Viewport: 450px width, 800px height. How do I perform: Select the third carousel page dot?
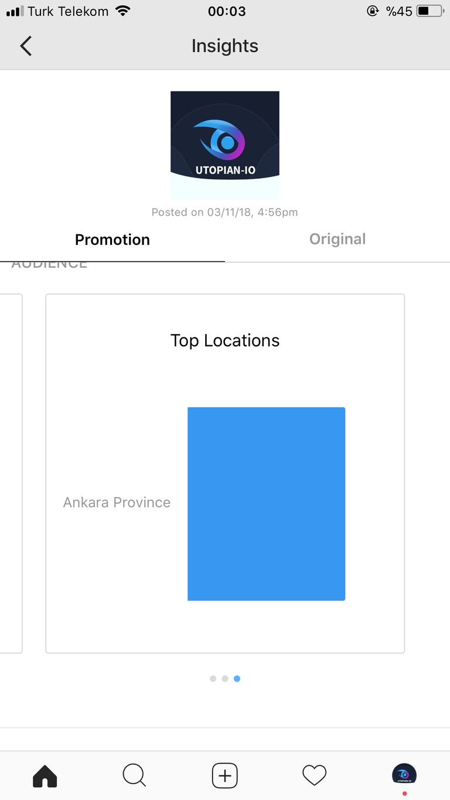(x=237, y=679)
